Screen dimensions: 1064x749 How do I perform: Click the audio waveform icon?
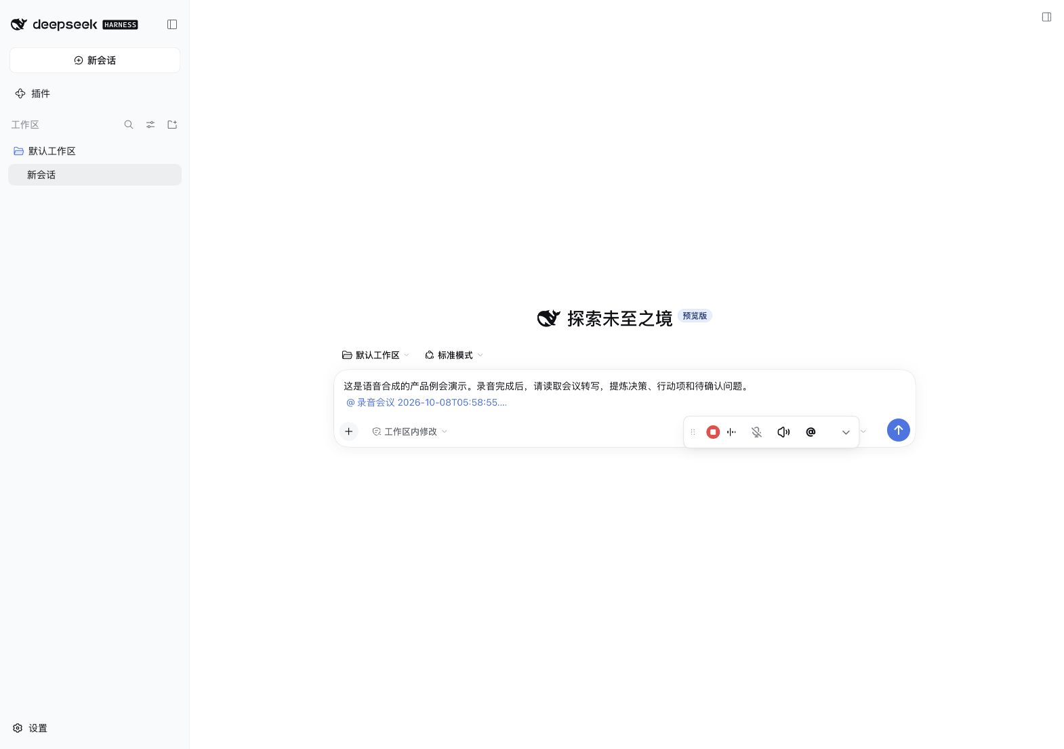[732, 432]
